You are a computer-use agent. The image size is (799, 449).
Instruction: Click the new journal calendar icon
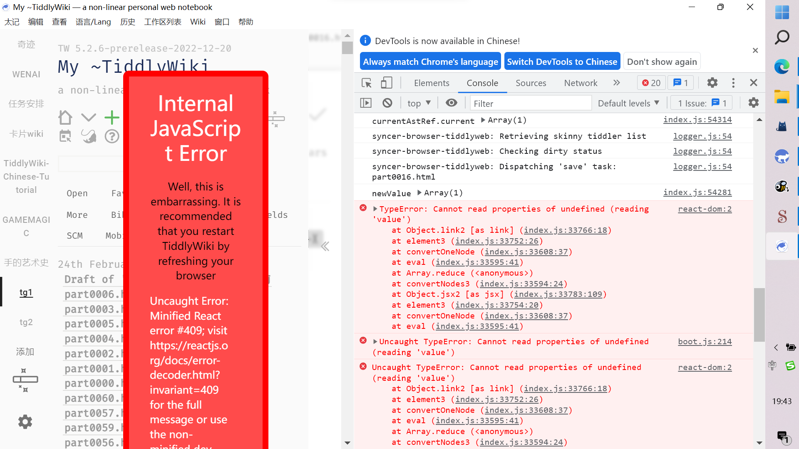(65, 136)
